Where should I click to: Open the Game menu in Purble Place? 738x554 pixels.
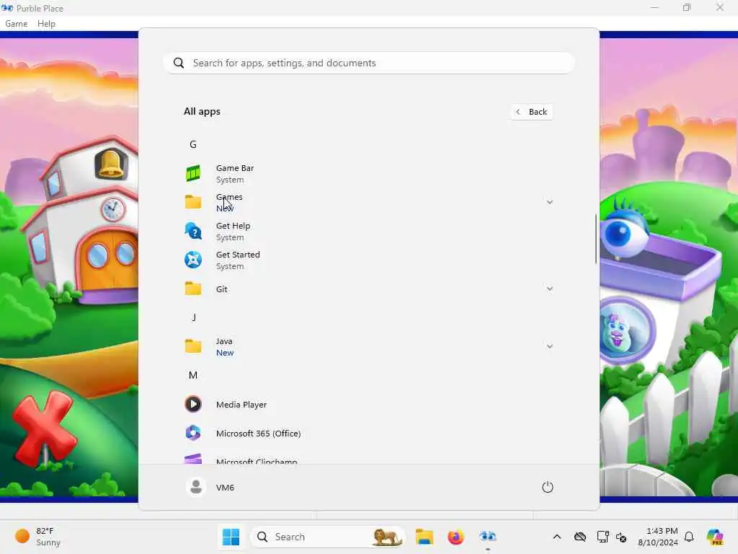pos(17,24)
